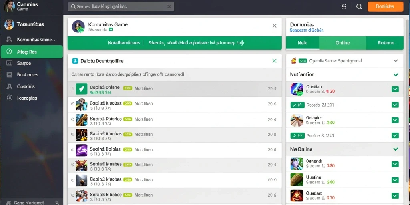Collapse the NeOnline section chevron
This screenshot has width=410, height=205.
click(396, 149)
